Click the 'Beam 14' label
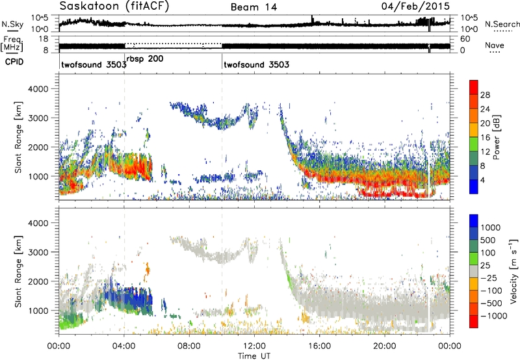This screenshot has height=360, width=520. (253, 7)
